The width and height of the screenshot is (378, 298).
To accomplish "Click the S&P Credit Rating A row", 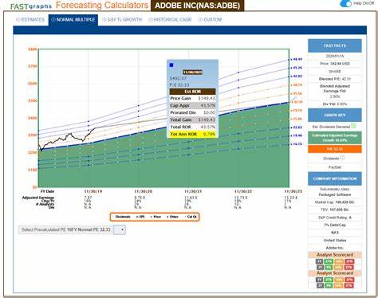I will click(335, 218).
